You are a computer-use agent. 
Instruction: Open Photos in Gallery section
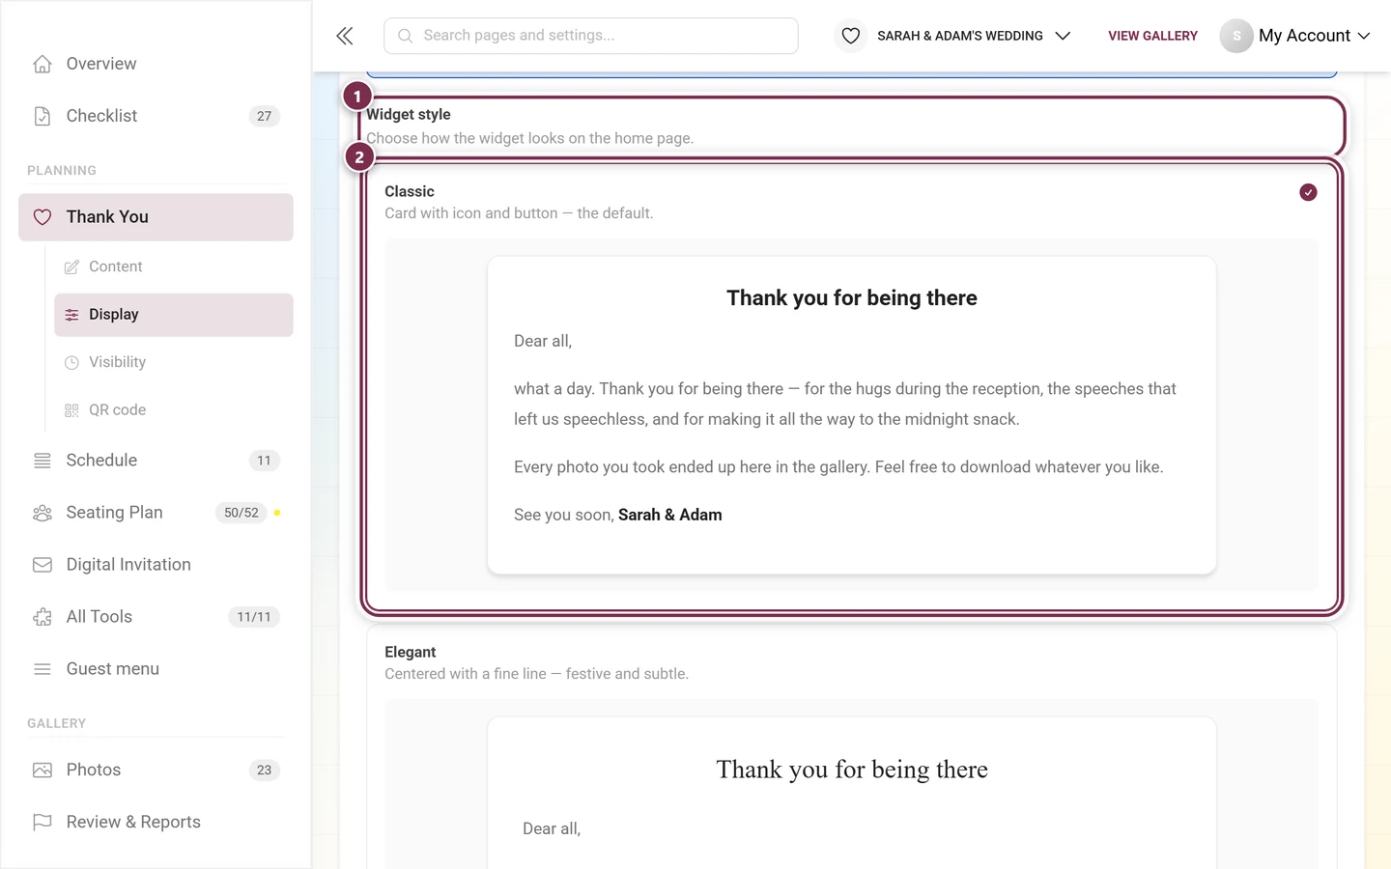tap(156, 770)
